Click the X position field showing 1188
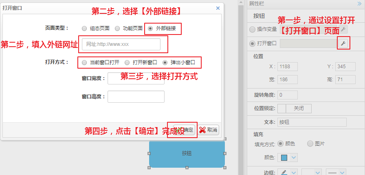365x175 pixels. tap(288, 67)
